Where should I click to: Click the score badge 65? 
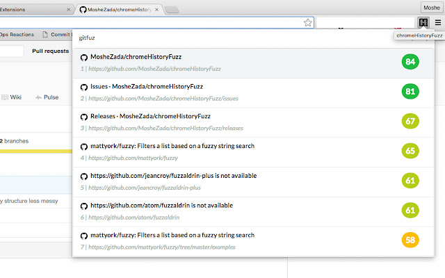[410, 151]
